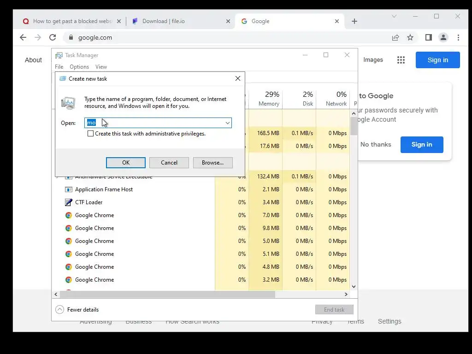Open the File menu in Task Manager

59,67
